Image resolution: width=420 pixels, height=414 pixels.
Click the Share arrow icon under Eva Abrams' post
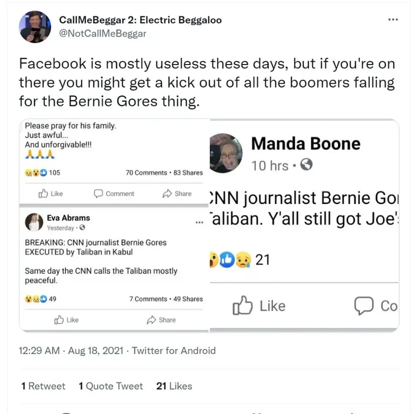pyautogui.click(x=151, y=320)
